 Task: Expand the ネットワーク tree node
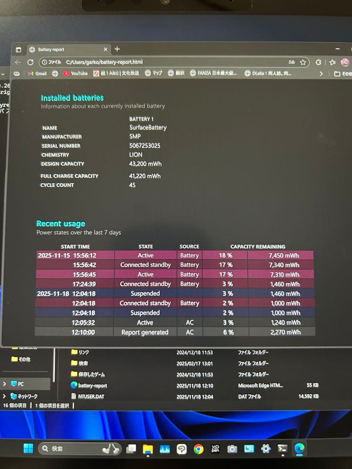[4, 396]
